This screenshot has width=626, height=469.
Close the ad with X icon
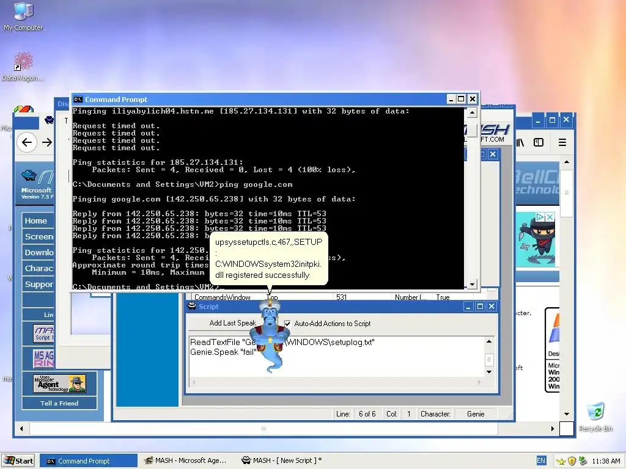(x=550, y=217)
